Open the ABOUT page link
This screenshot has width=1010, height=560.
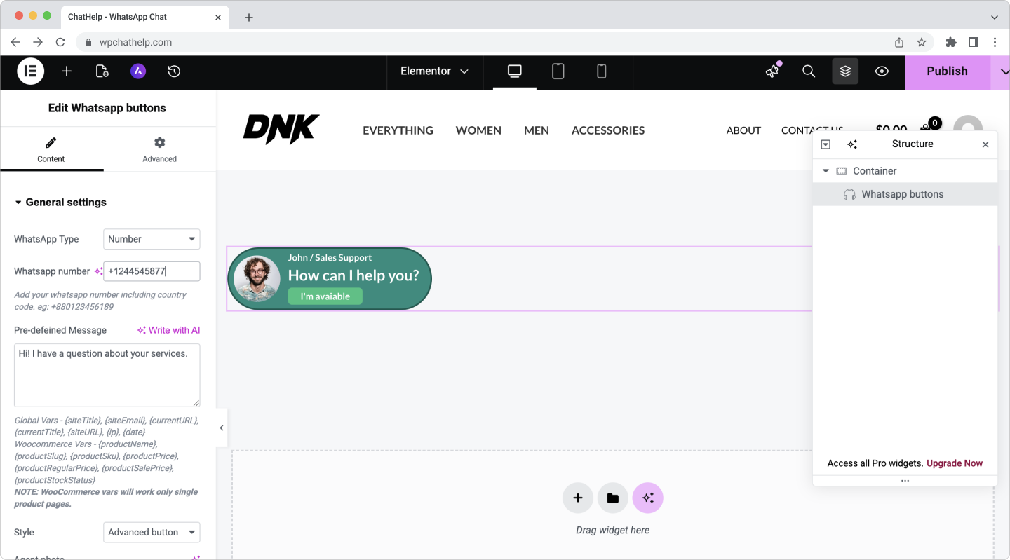(743, 130)
